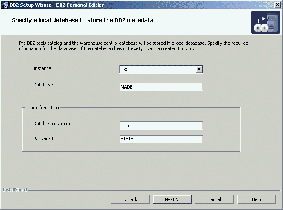
Task: Select the Password input field
Action: click(x=161, y=139)
